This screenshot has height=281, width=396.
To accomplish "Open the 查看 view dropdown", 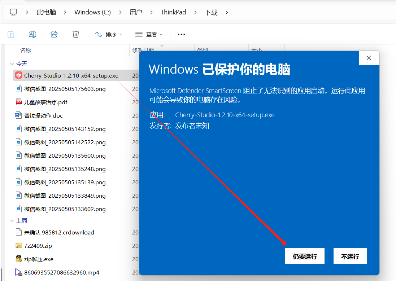I will click(x=149, y=34).
